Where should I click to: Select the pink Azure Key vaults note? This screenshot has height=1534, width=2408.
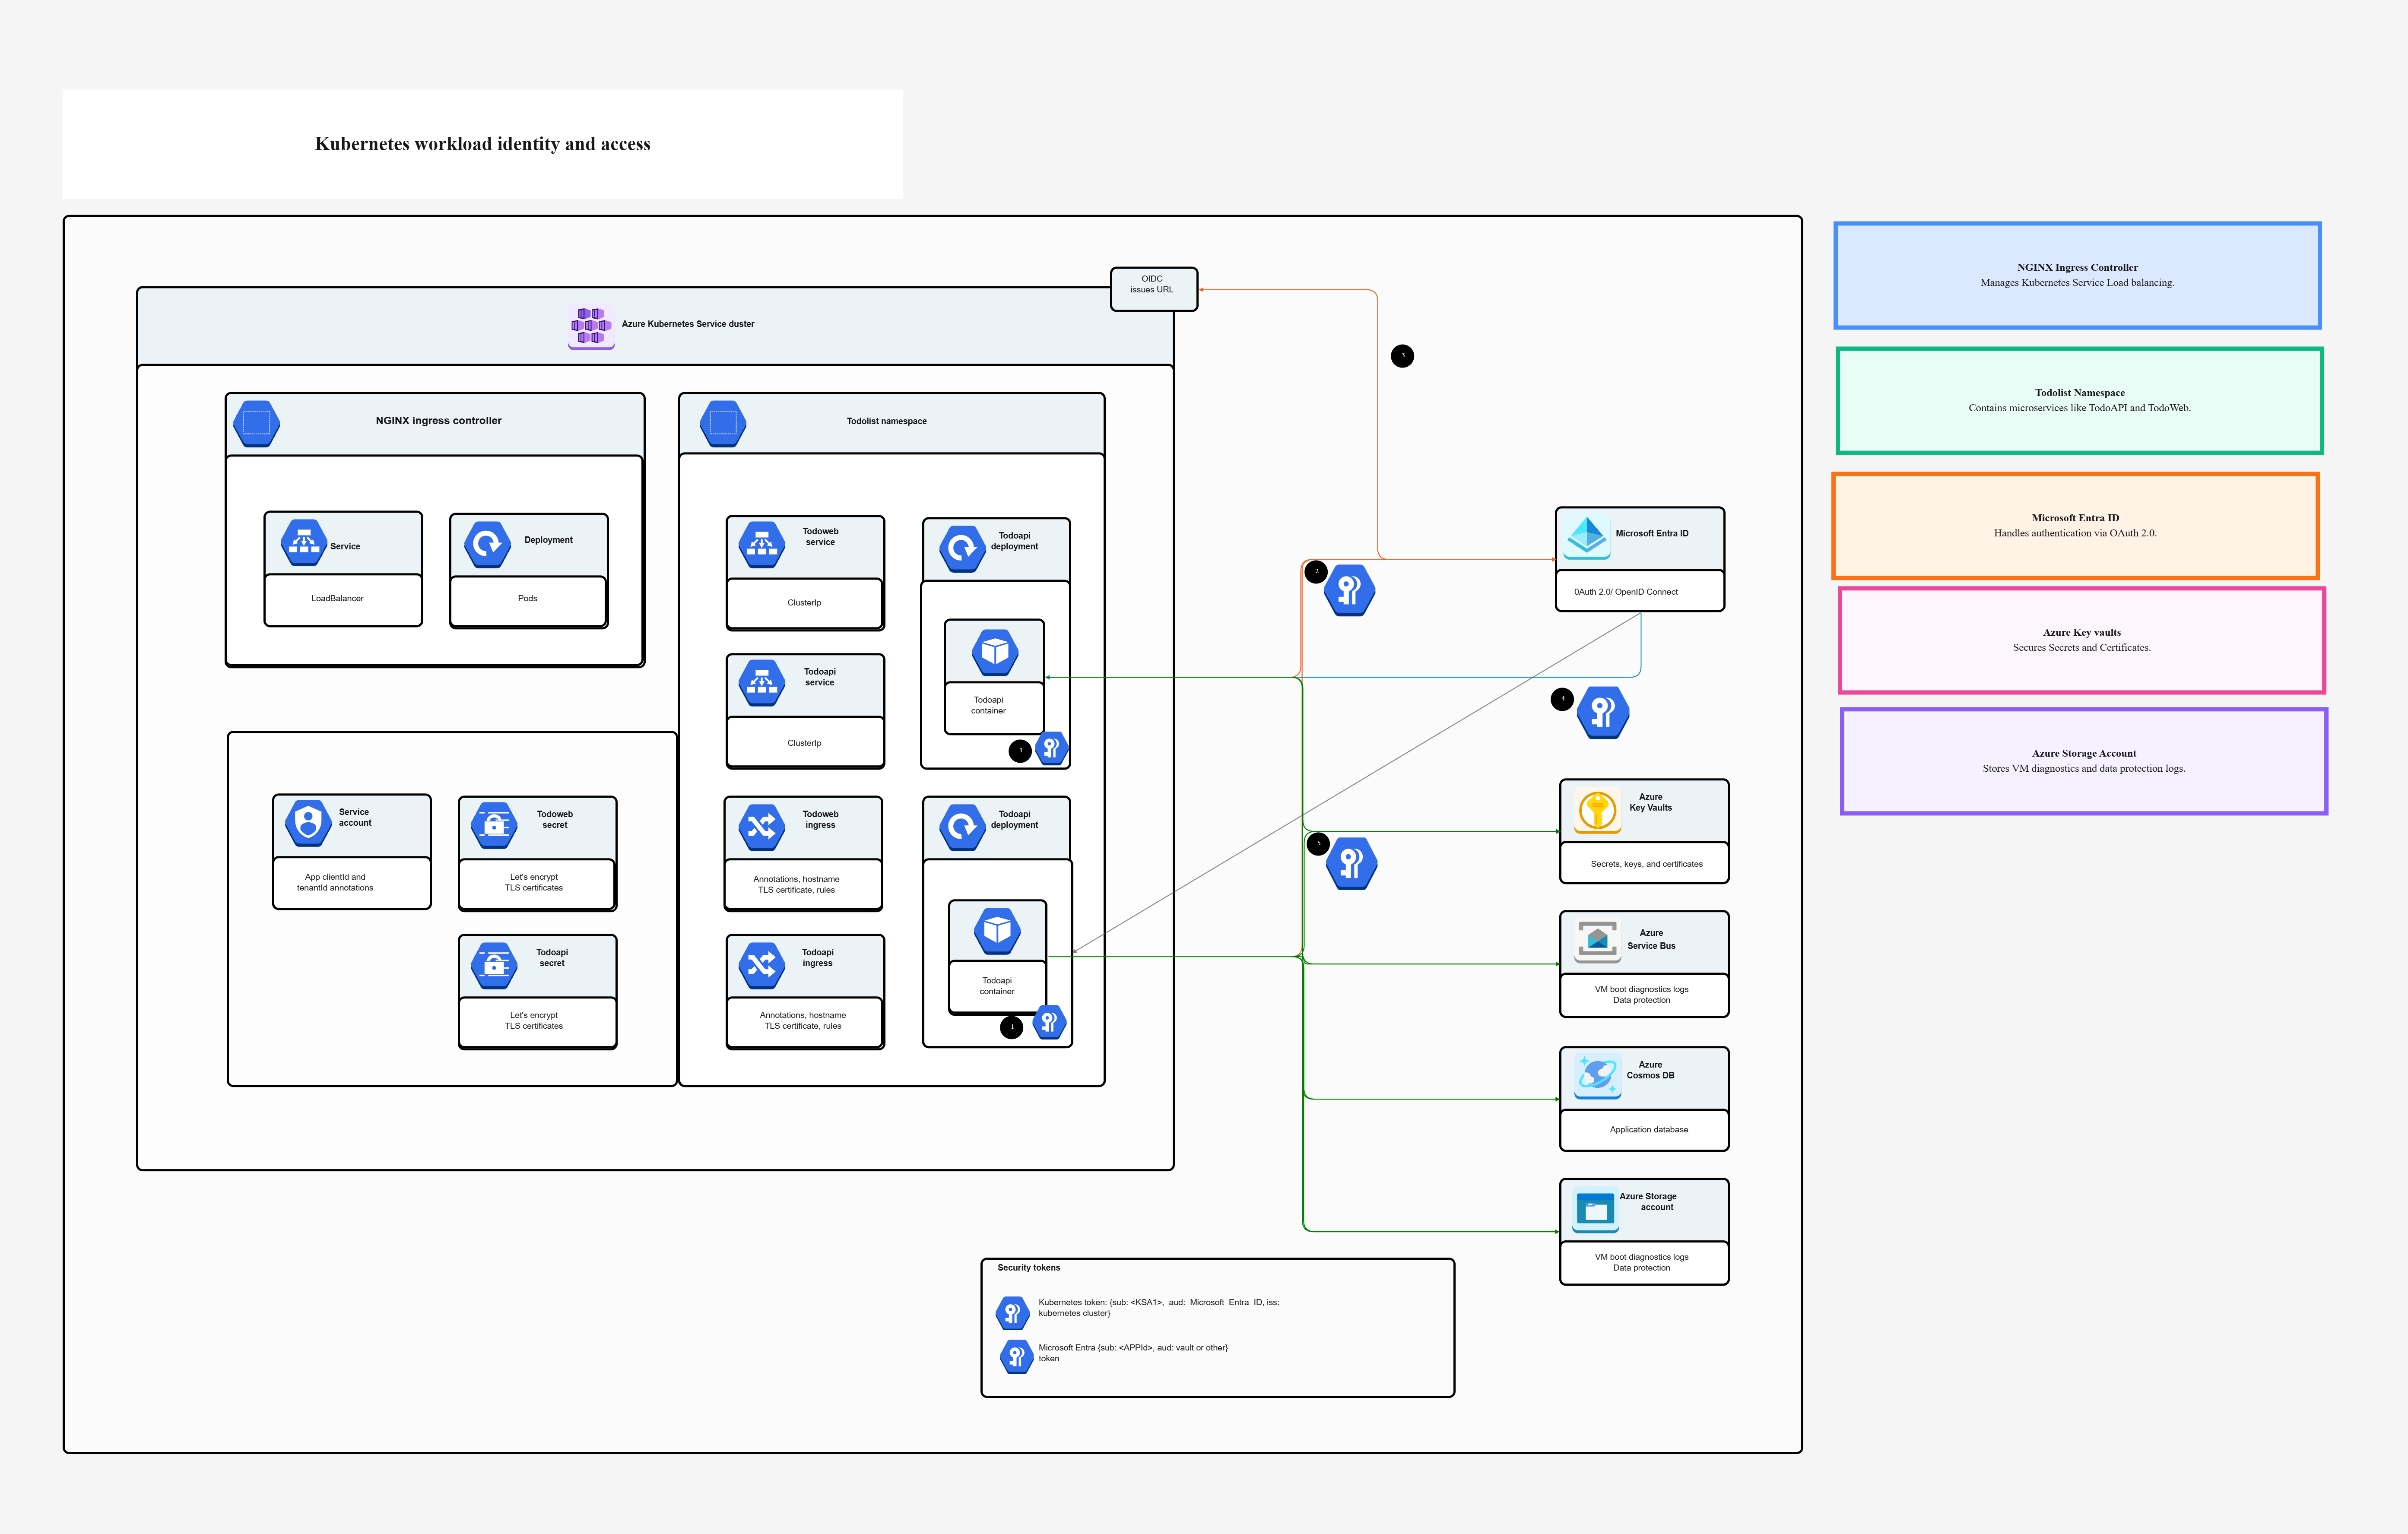(2082, 640)
